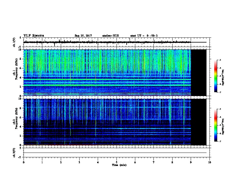Image resolution: width=236 pixels, height=182 pixels.
Task: Click the "8" tick on the time axis
Action: click(172, 162)
